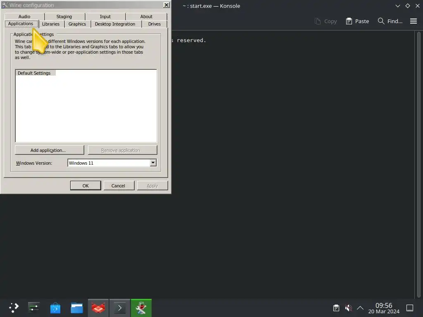Image resolution: width=423 pixels, height=317 pixels.
Task: Open the clock and calendar popup
Action: [x=384, y=308]
